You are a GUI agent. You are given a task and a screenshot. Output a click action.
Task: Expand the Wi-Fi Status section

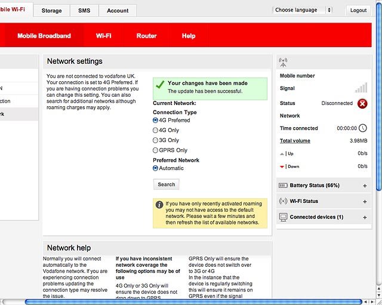tap(365, 202)
